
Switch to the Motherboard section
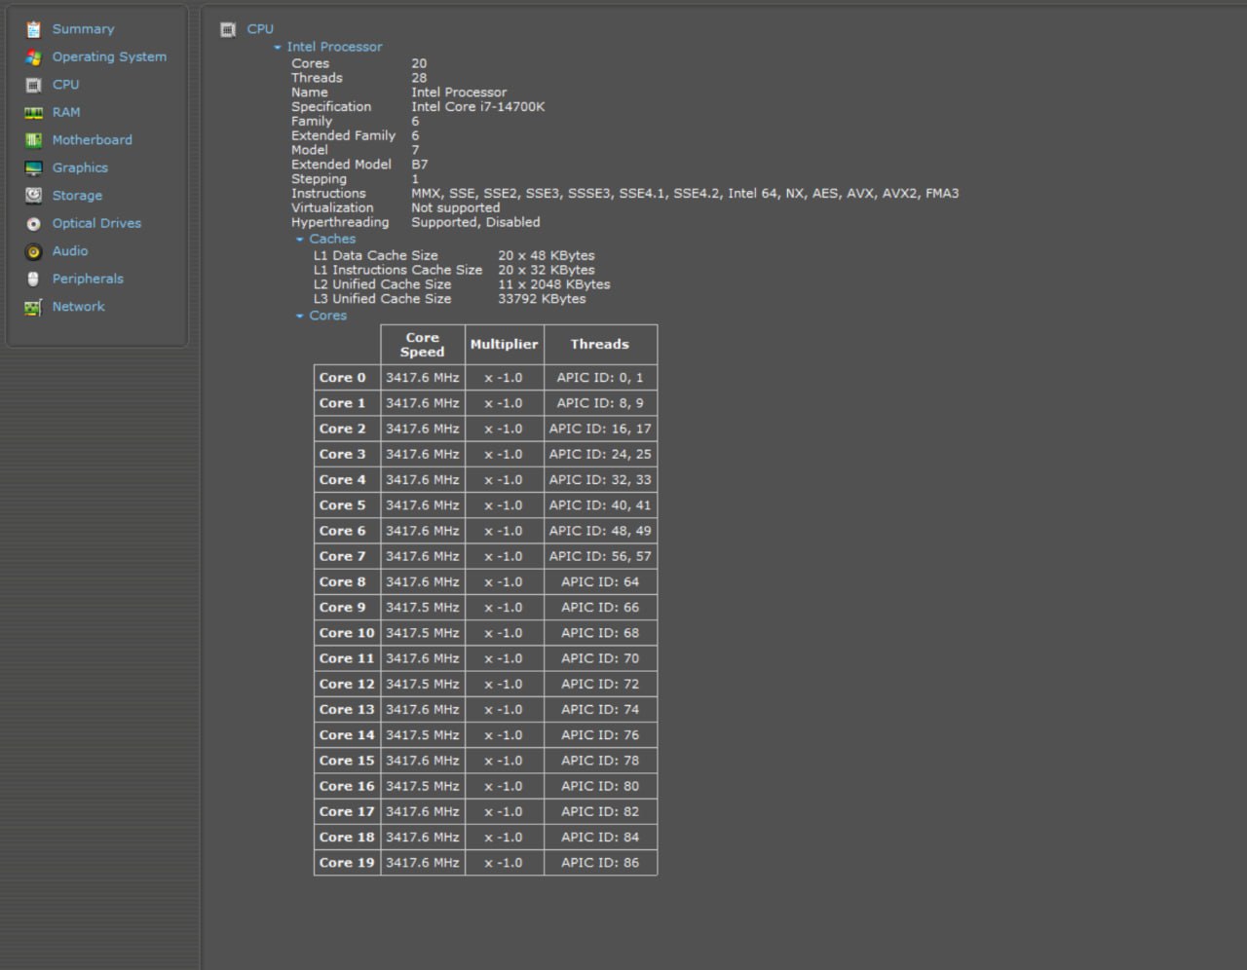[x=92, y=139]
